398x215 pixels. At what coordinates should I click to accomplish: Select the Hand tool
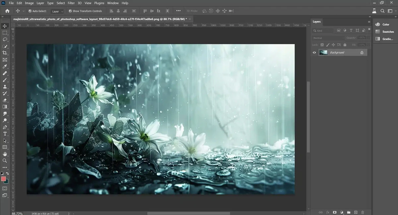click(x=5, y=154)
